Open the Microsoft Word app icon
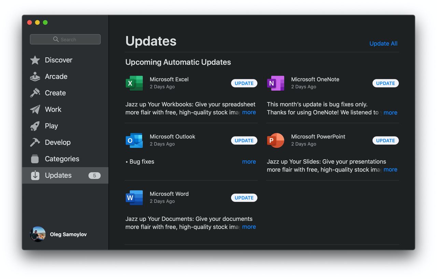The height and width of the screenshot is (279, 437). point(134,198)
